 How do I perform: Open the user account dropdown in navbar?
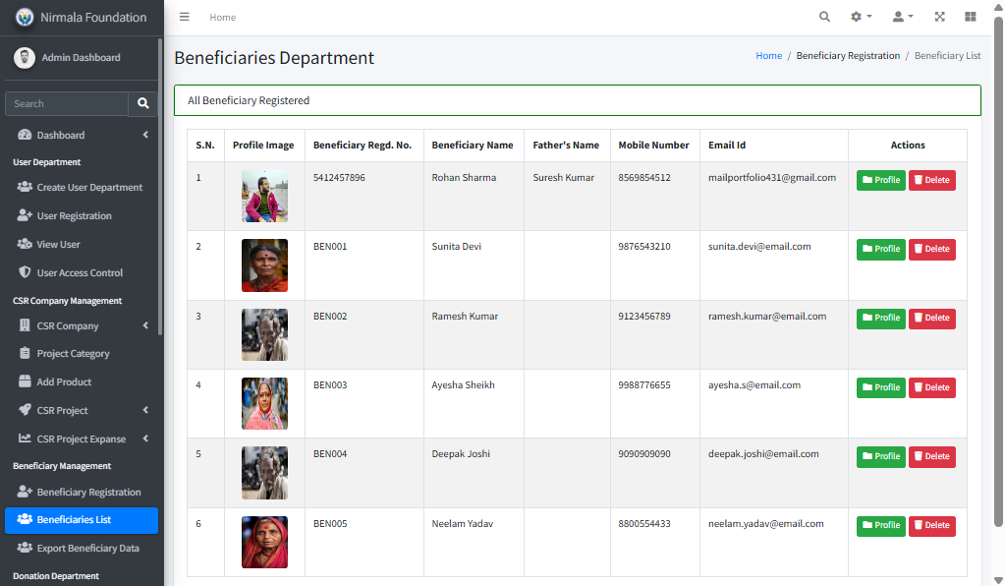tap(902, 17)
